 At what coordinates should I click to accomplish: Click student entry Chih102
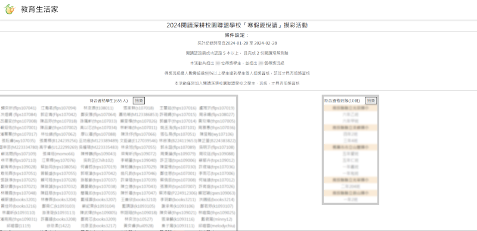tap(98, 161)
